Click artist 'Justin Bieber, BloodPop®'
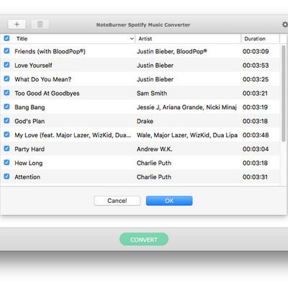Image resolution: width=288 pixels, height=288 pixels. pos(172,51)
